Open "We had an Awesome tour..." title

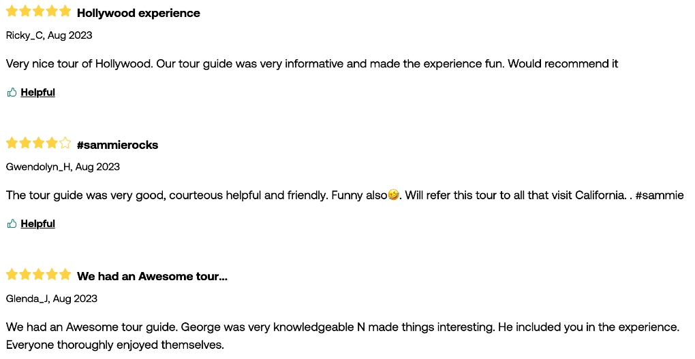point(152,276)
